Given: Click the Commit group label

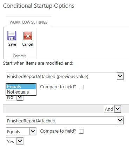Looking at the screenshot, I should pos(19,56).
